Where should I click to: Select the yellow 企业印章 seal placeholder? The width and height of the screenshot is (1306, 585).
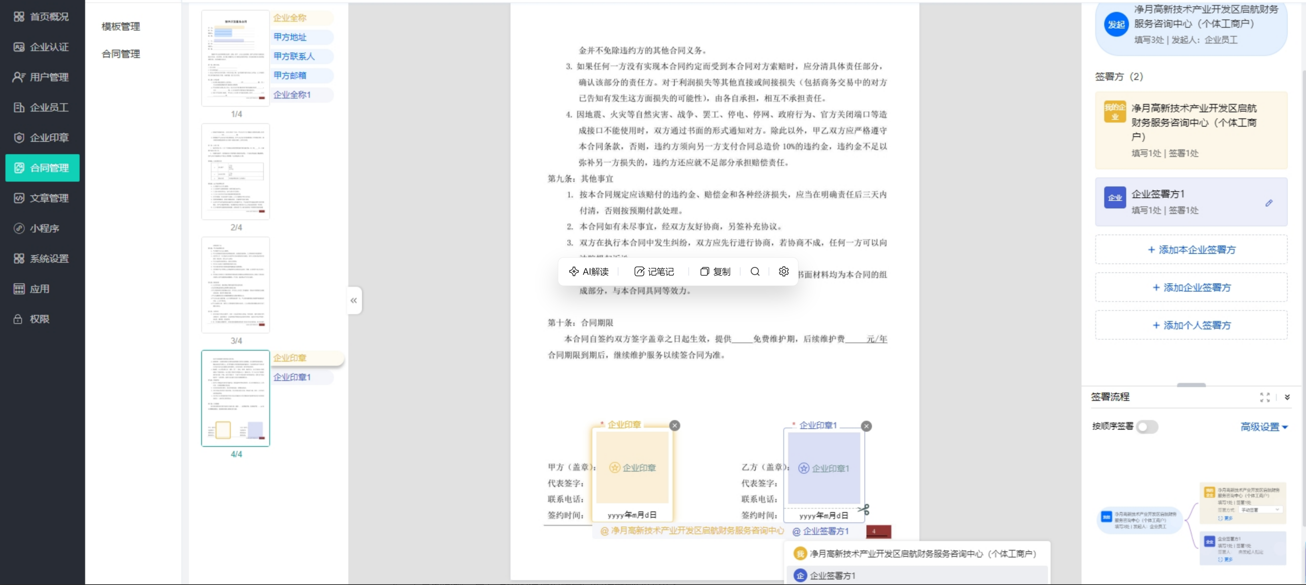[632, 467]
